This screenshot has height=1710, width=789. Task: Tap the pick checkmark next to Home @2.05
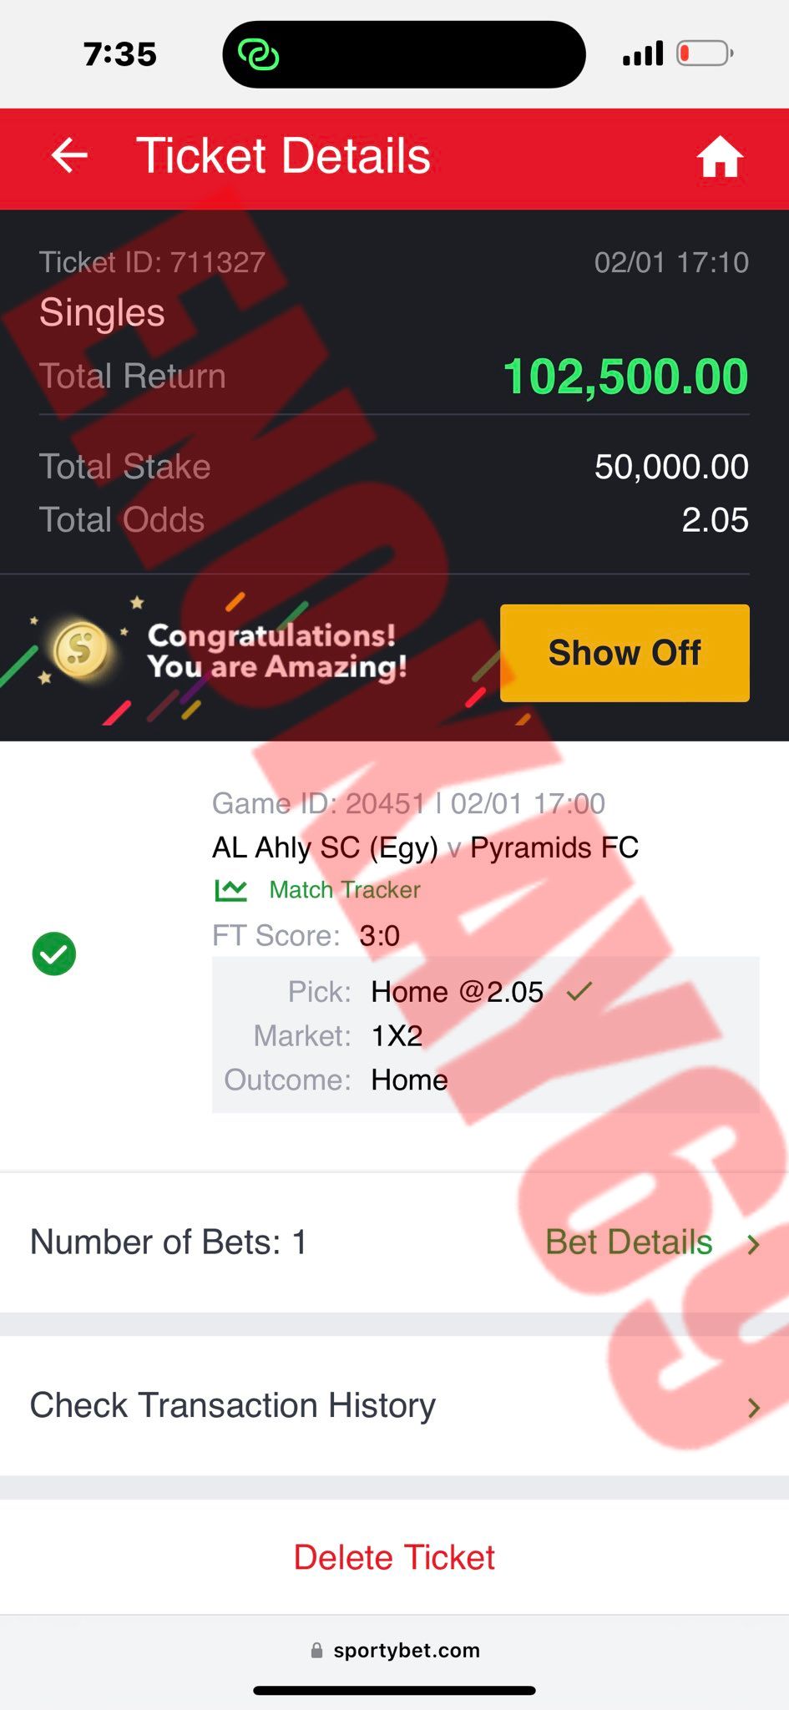point(579,991)
